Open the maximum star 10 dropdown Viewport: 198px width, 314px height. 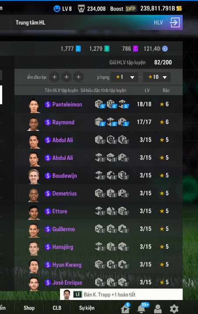(x=157, y=77)
